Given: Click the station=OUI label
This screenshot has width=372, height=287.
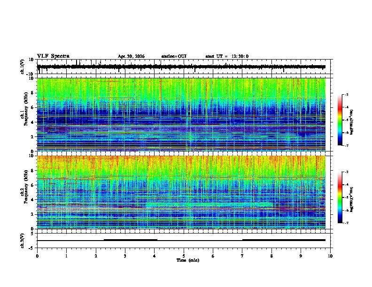Looking at the screenshot, I should [x=174, y=56].
